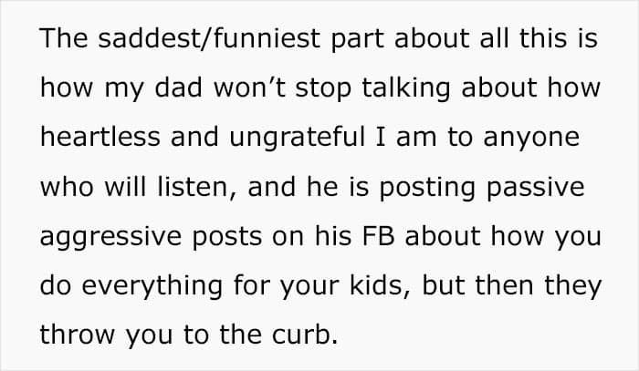Click the word "stop"

click(x=323, y=89)
